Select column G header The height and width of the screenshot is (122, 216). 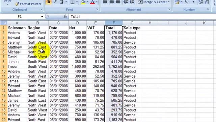[x=132, y=23]
